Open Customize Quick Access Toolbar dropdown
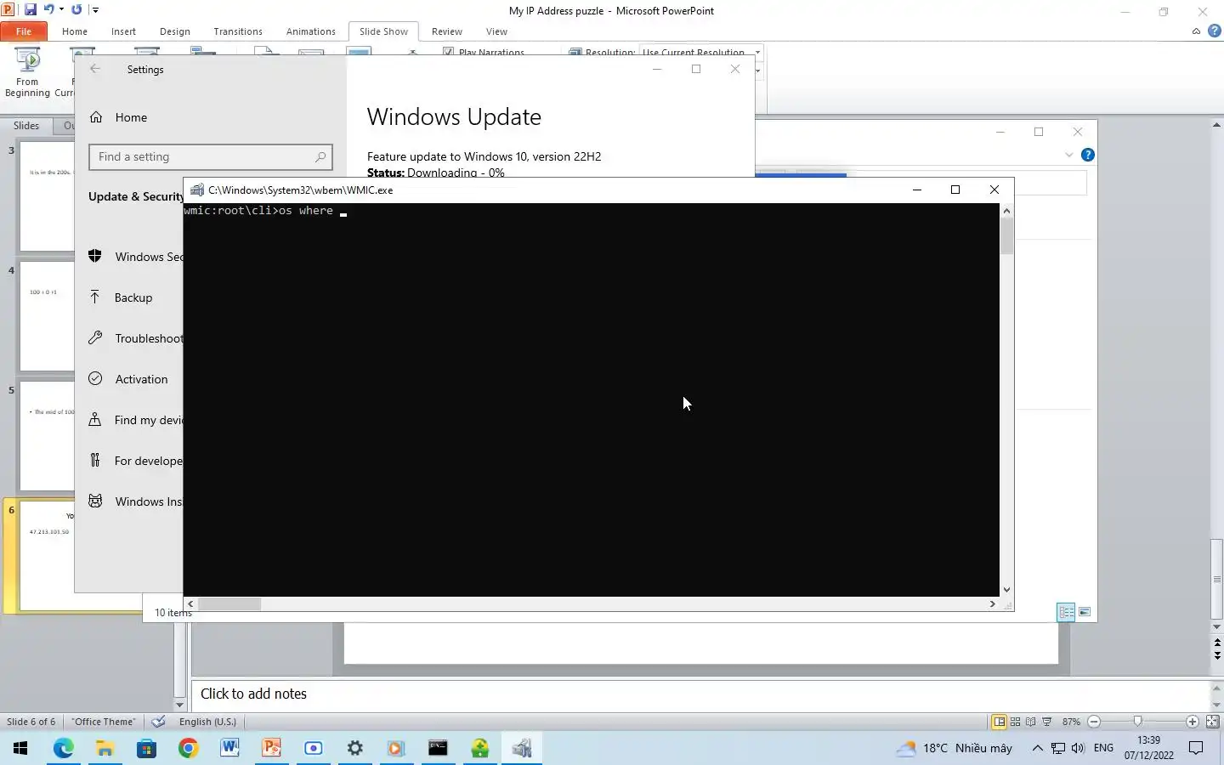 (x=95, y=10)
